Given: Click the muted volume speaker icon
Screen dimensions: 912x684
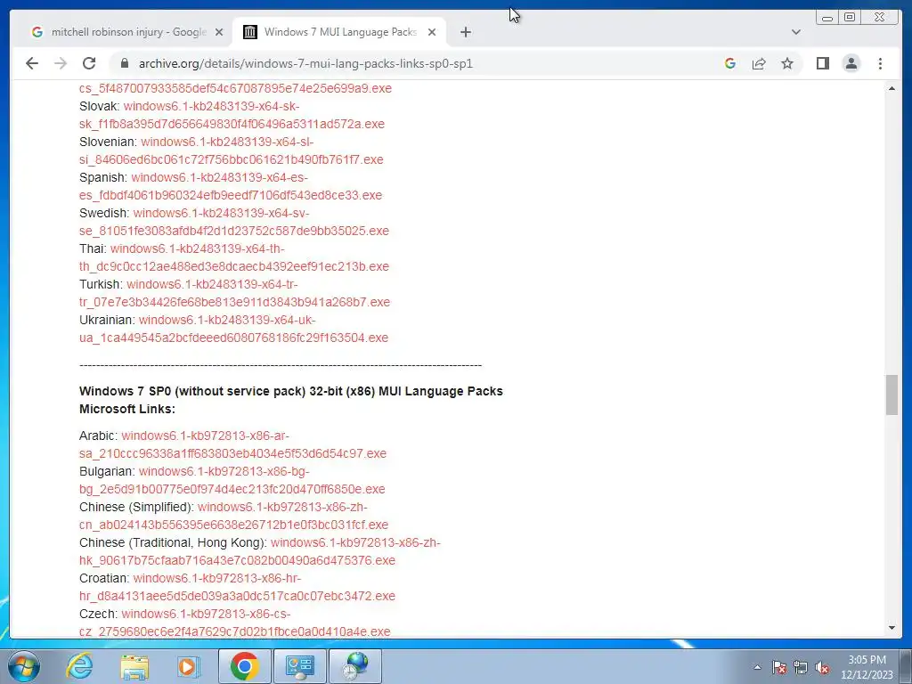Looking at the screenshot, I should [822, 667].
